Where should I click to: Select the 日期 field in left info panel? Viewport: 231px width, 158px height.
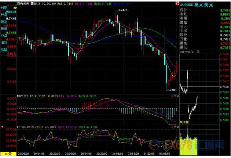pos(4,8)
